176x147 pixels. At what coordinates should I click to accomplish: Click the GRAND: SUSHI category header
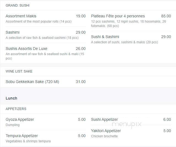(x=18, y=6)
